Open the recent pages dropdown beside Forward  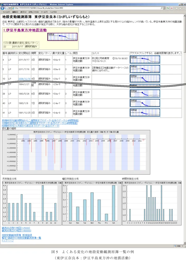pos(10,8)
